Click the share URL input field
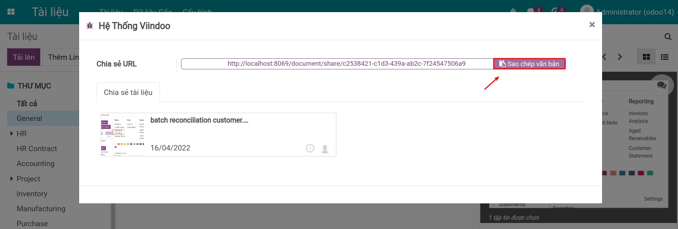 pos(337,64)
